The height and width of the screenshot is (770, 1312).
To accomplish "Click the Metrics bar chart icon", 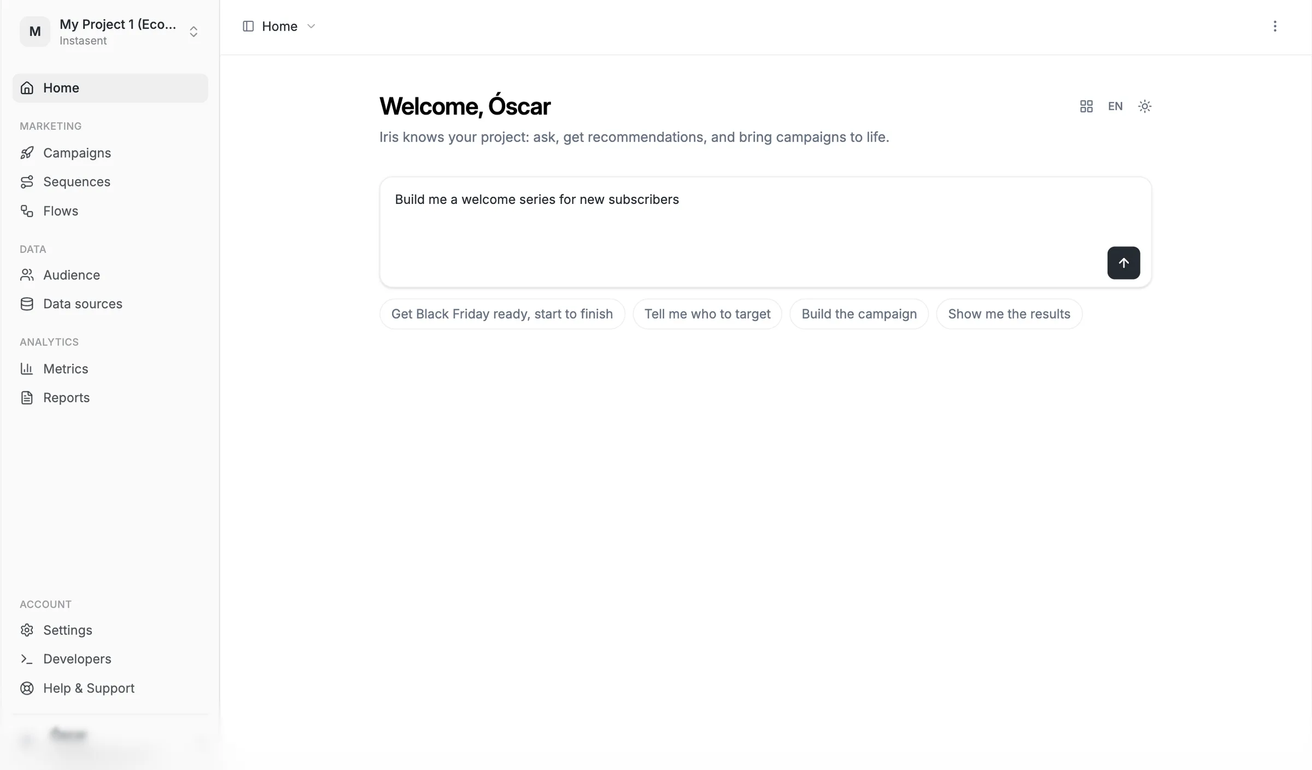I will click(x=27, y=369).
